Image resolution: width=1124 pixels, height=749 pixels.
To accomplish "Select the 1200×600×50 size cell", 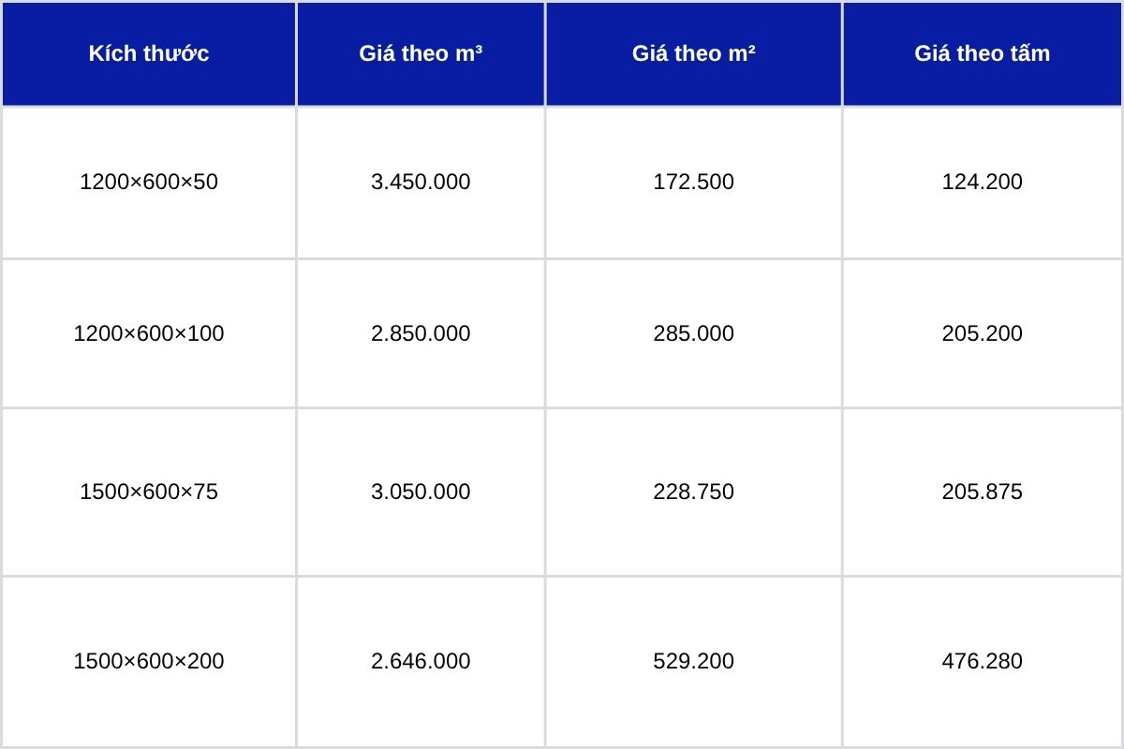I will click(x=149, y=182).
